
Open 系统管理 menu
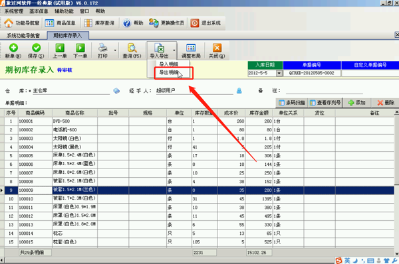[x=14, y=11]
